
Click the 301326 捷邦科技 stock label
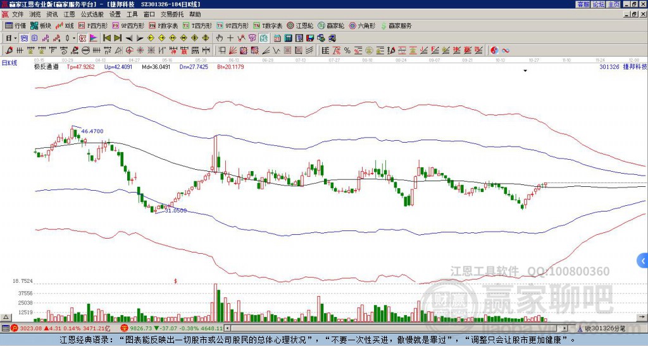tap(623, 66)
